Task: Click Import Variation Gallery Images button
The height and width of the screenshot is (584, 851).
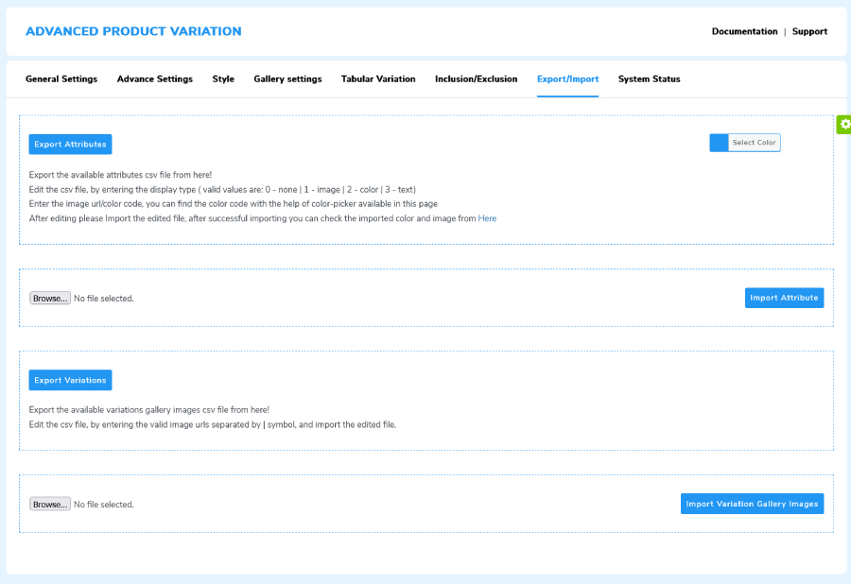Action: click(x=753, y=504)
